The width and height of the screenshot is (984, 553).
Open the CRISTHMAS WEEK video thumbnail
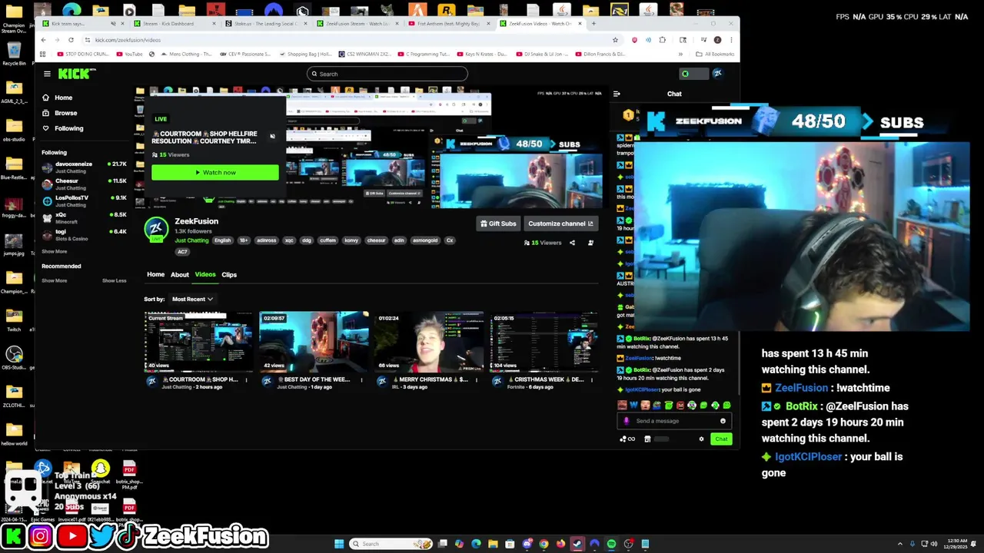544,342
